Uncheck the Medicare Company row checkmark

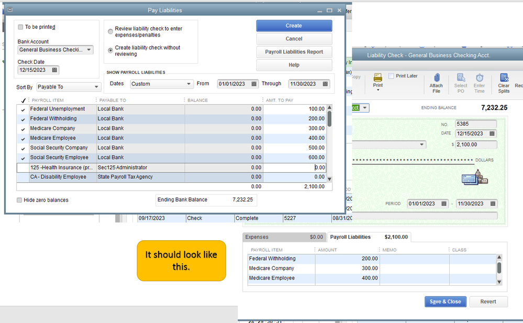[x=23, y=129]
